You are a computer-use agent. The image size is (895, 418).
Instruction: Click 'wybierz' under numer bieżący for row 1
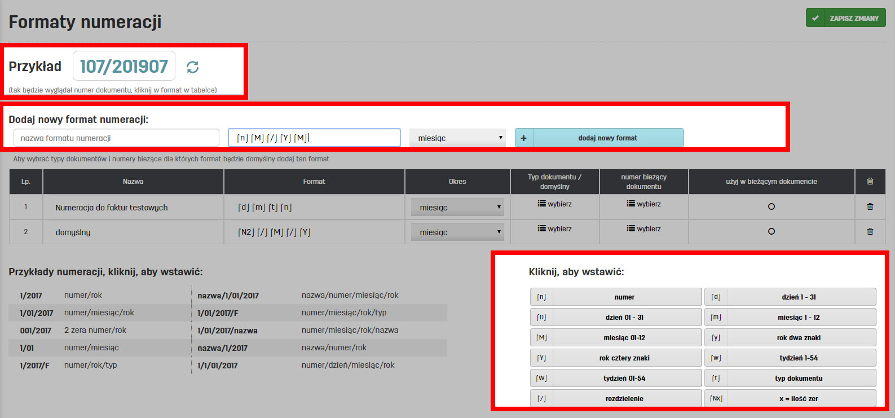click(x=648, y=204)
